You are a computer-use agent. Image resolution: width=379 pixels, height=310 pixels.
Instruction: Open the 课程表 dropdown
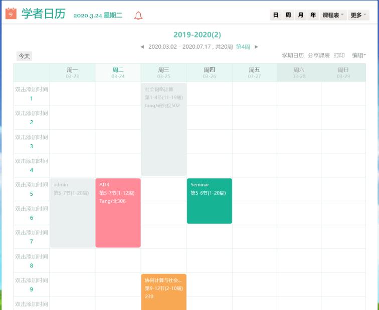333,15
